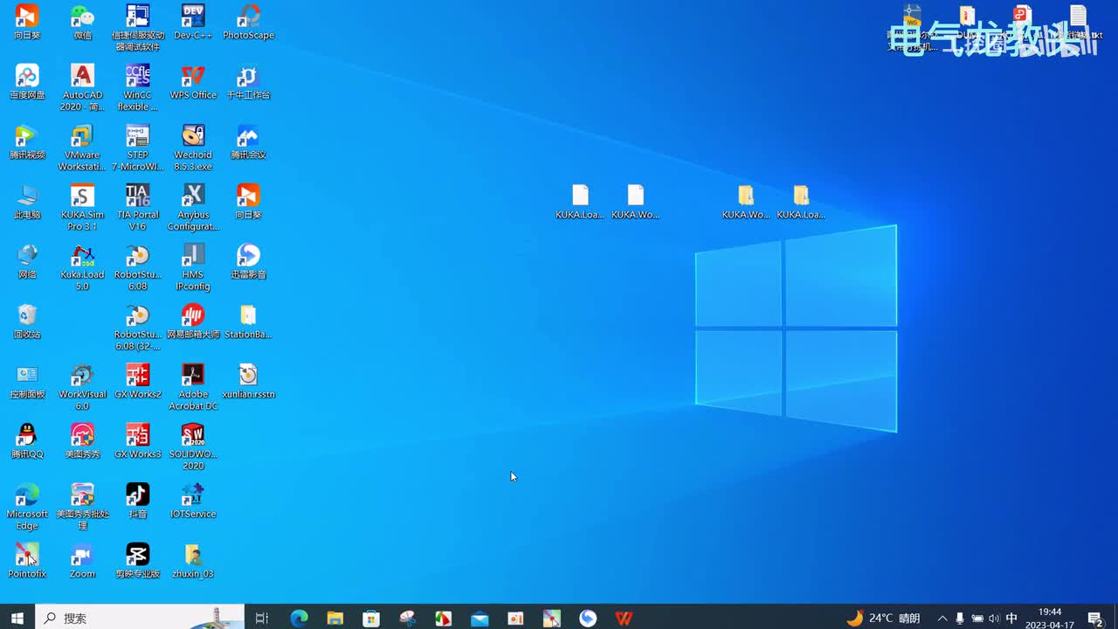Open the PhotoScape desktop icon
1118x629 pixels.
pos(248,23)
